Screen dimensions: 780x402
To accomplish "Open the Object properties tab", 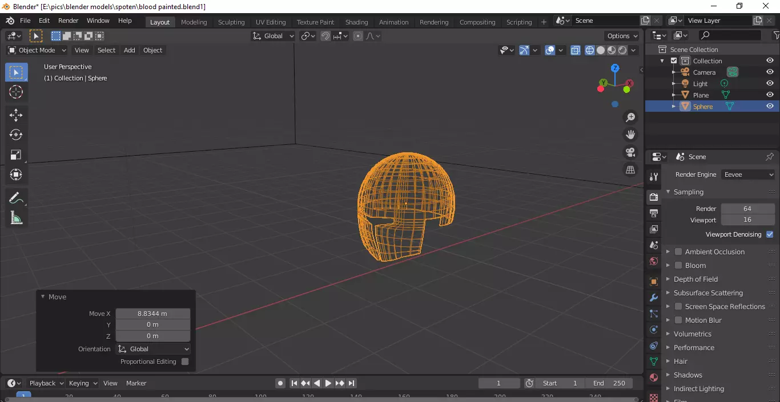I will [x=654, y=282].
